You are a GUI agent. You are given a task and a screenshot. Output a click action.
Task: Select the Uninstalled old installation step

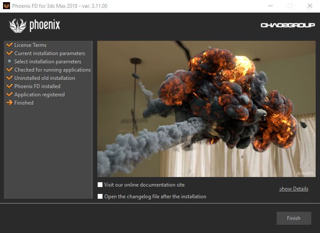(45, 78)
